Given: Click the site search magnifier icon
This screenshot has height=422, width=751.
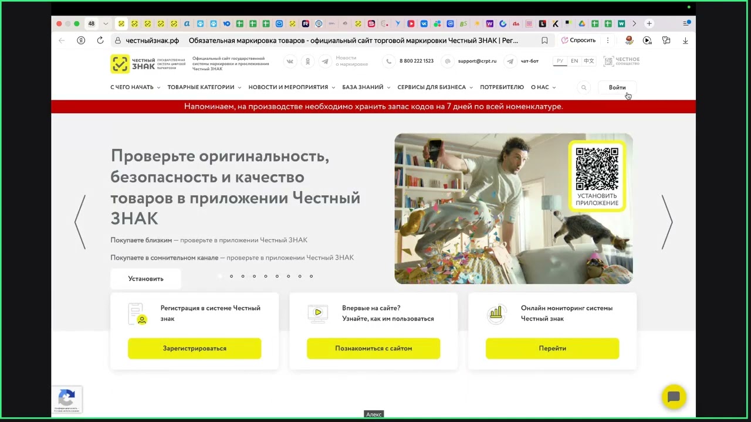Looking at the screenshot, I should coord(584,87).
